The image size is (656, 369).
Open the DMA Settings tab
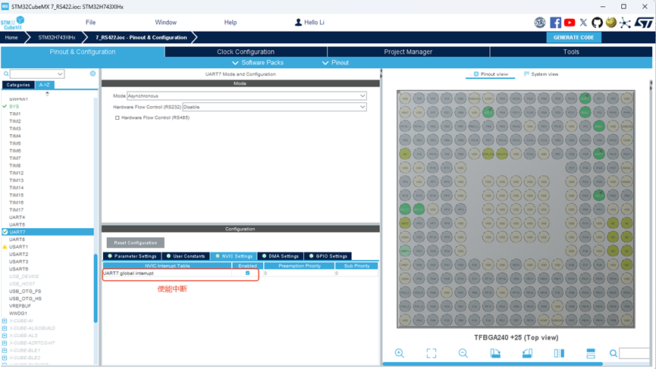click(281, 256)
